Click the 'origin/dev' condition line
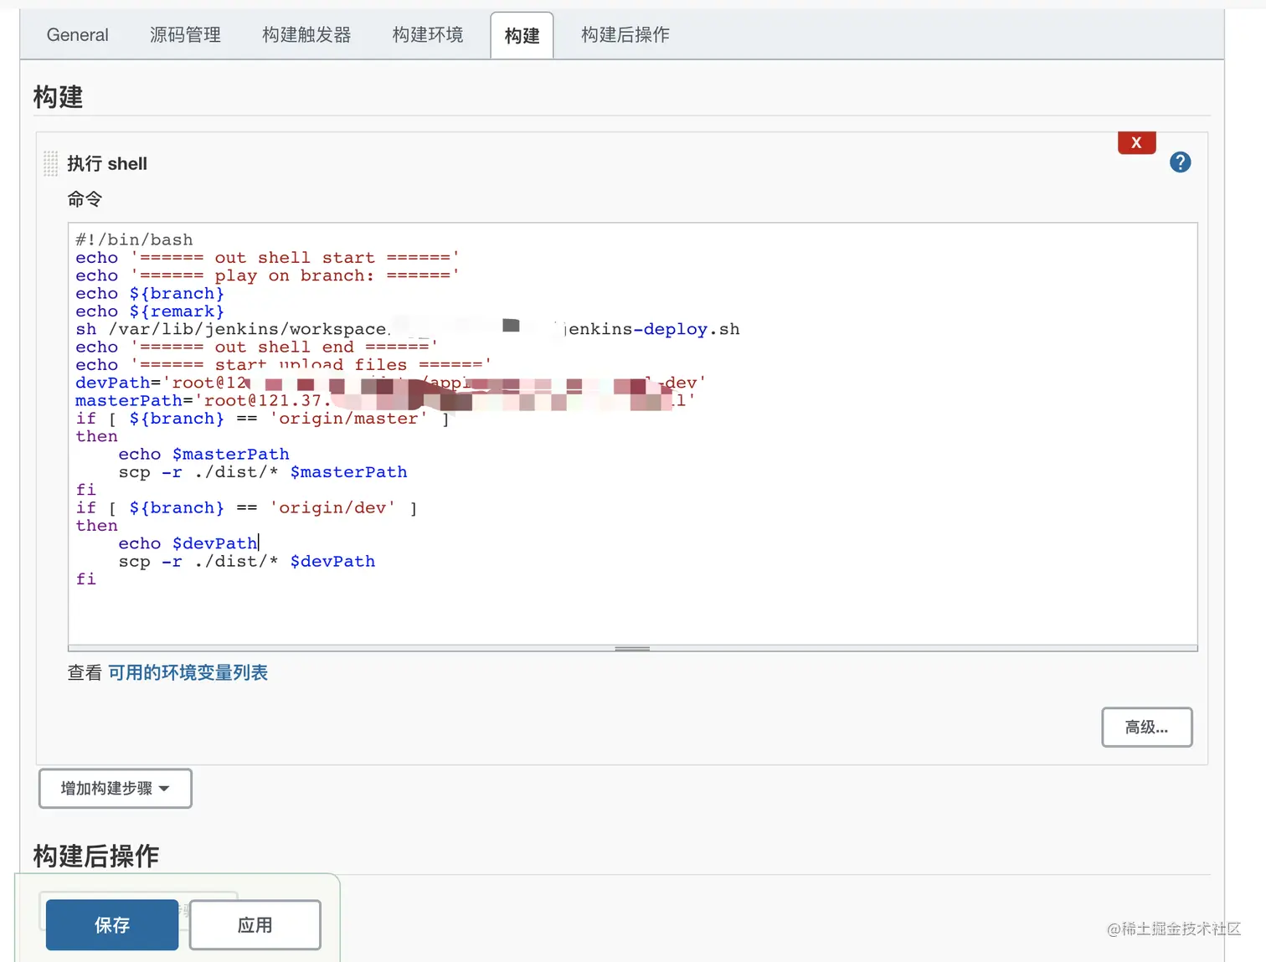Screen dimensions: 1266x962 coord(246,508)
